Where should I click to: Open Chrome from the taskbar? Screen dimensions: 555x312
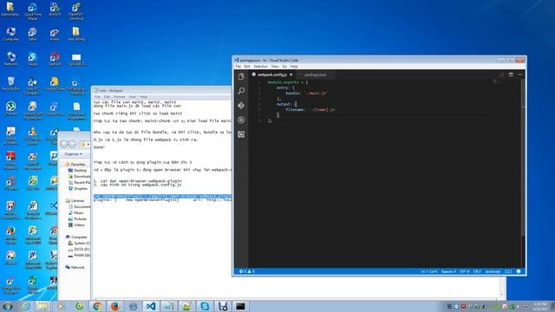pos(97,306)
